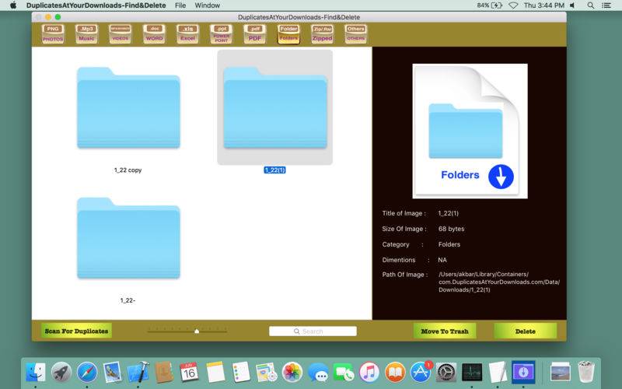622x389 pixels.
Task: Click the highlighted "1_22(1)" name label
Action: coord(274,170)
